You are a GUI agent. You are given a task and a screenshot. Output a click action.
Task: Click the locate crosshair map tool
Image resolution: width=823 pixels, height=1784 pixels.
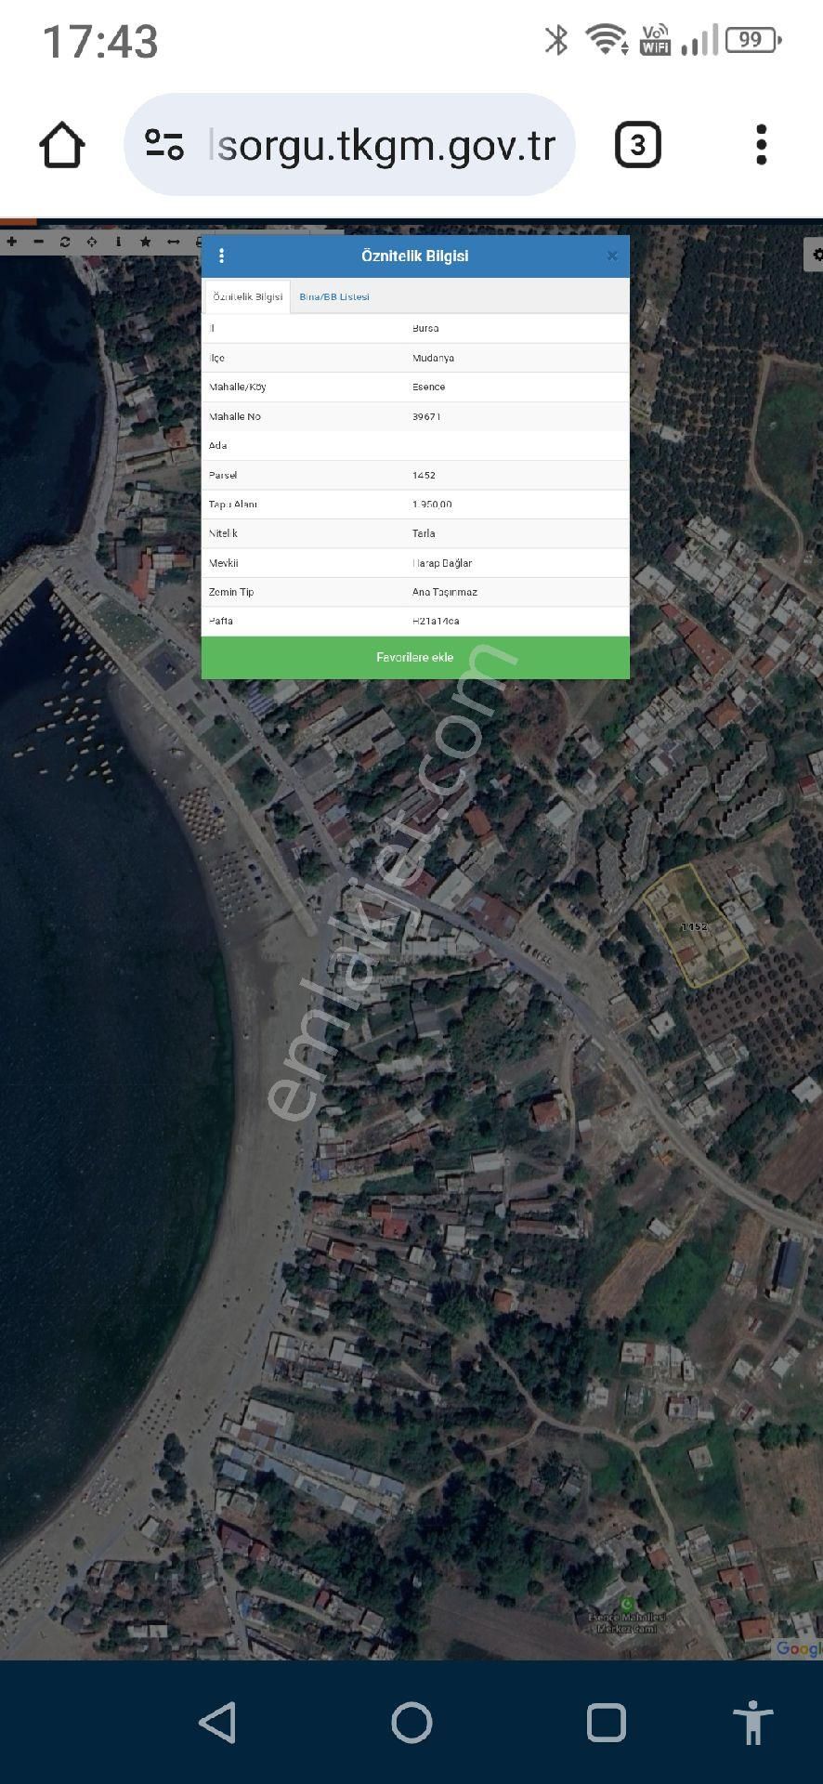coord(92,242)
